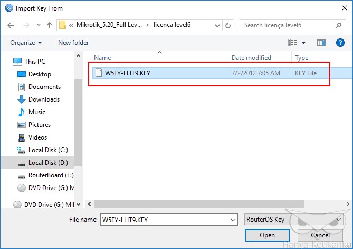Open the Organize menu
The height and width of the screenshot is (249, 353).
[26, 43]
